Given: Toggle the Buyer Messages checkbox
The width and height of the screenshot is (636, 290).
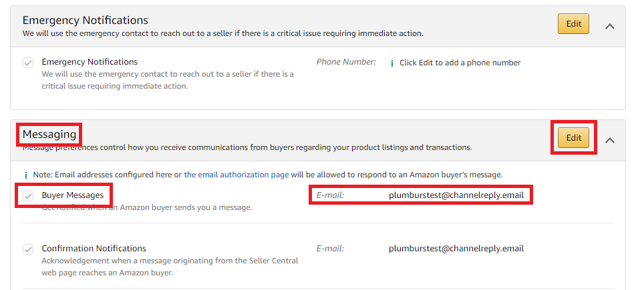Looking at the screenshot, I should [x=28, y=196].
